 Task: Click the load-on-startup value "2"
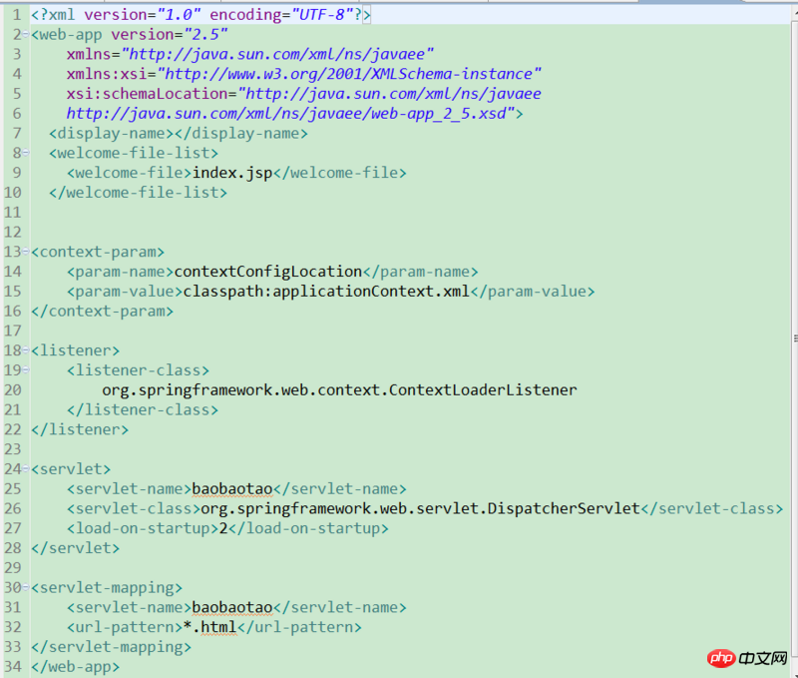pyautogui.click(x=223, y=528)
